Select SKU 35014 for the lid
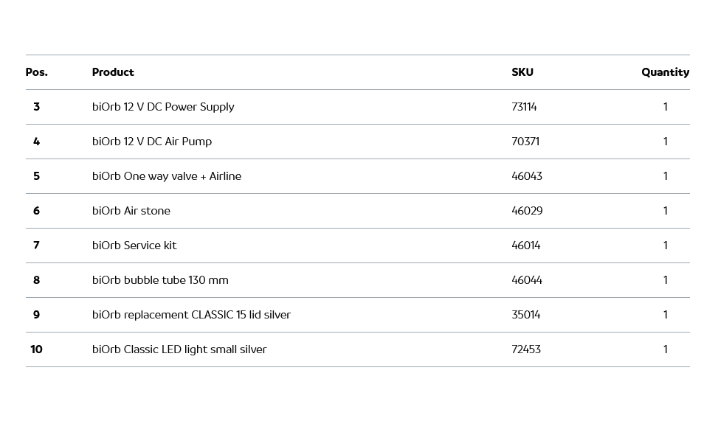This screenshot has width=718, height=435. tap(526, 315)
